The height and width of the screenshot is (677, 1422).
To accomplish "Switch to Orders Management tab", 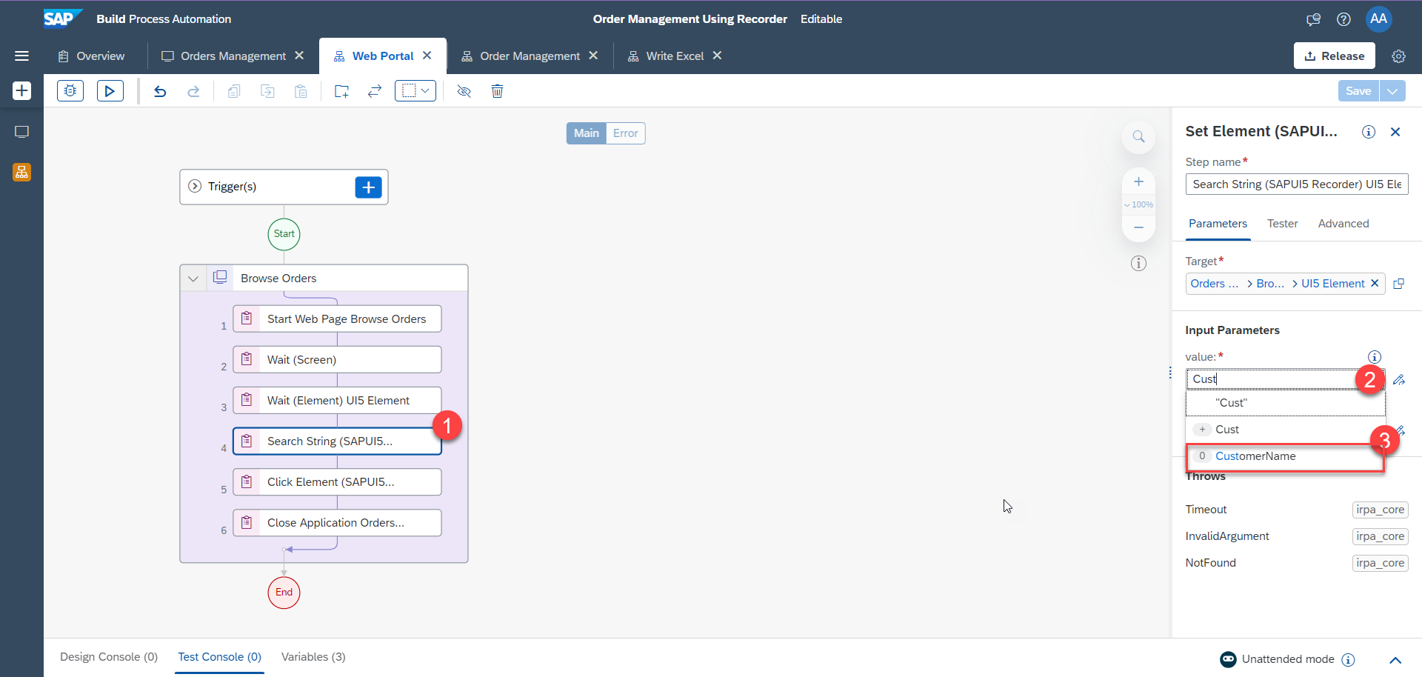I will click(x=224, y=56).
